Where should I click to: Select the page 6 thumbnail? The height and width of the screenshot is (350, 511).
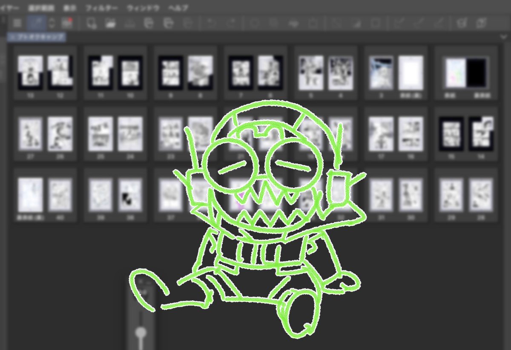click(x=271, y=73)
